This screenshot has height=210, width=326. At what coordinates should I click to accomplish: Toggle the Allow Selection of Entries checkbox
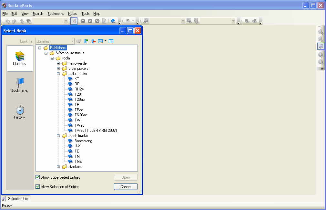38,187
